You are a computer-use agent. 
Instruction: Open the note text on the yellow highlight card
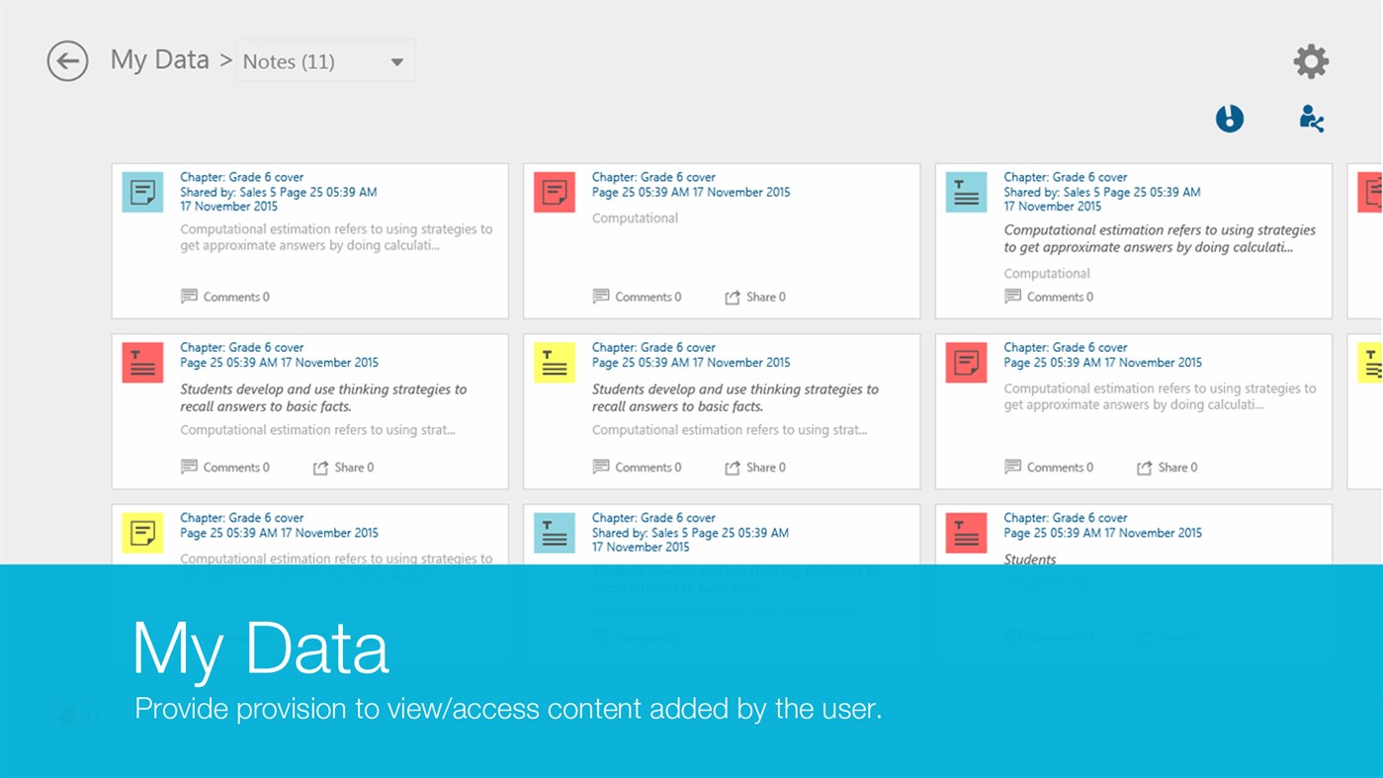coord(735,397)
